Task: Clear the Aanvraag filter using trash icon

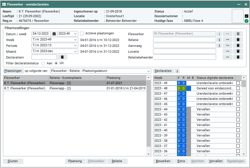Action: coord(238,45)
